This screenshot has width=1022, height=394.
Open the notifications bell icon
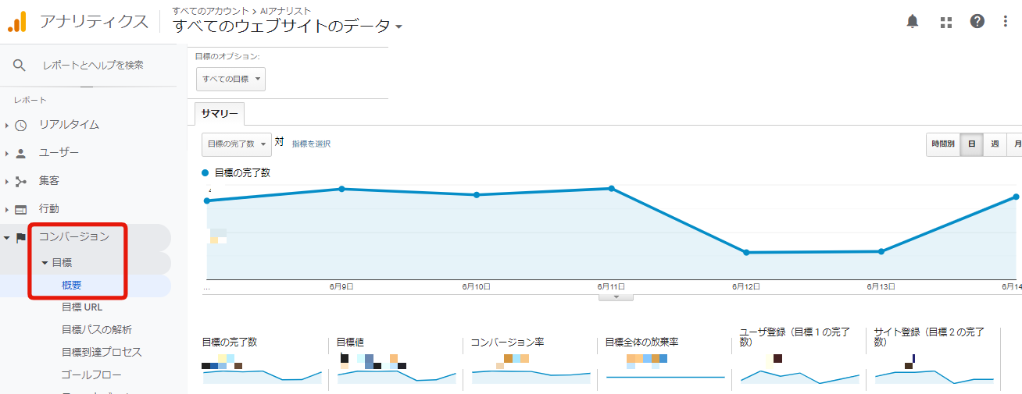912,22
